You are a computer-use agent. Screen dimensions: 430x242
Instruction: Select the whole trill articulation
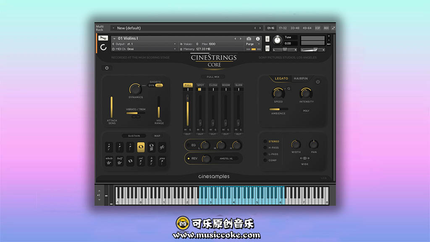[109, 161]
